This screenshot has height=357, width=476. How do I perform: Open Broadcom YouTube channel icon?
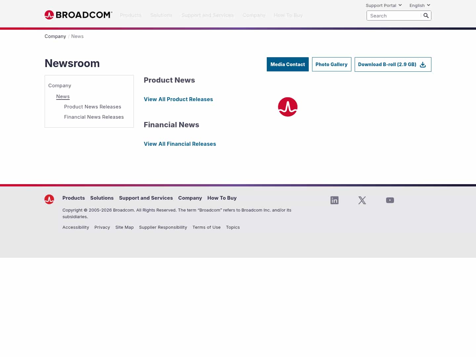390,200
